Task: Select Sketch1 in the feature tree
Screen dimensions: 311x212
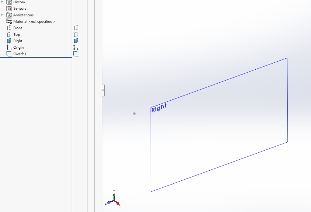Action: (x=20, y=54)
